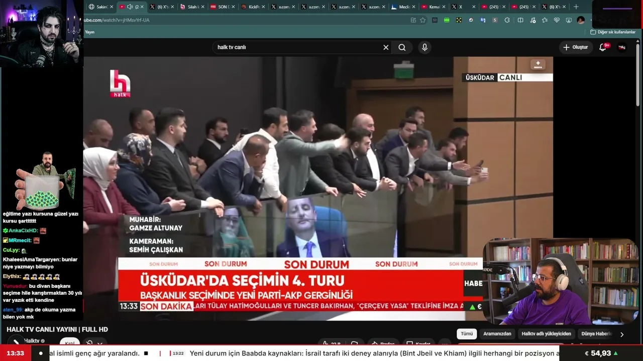The height and width of the screenshot is (361, 643).
Task: Open the yellow arrows extension icon
Action: [x=459, y=20]
